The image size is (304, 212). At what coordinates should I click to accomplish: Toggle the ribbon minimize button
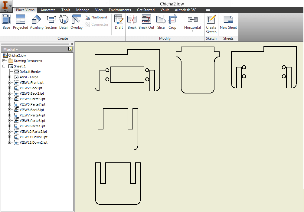pyautogui.click(x=208, y=10)
